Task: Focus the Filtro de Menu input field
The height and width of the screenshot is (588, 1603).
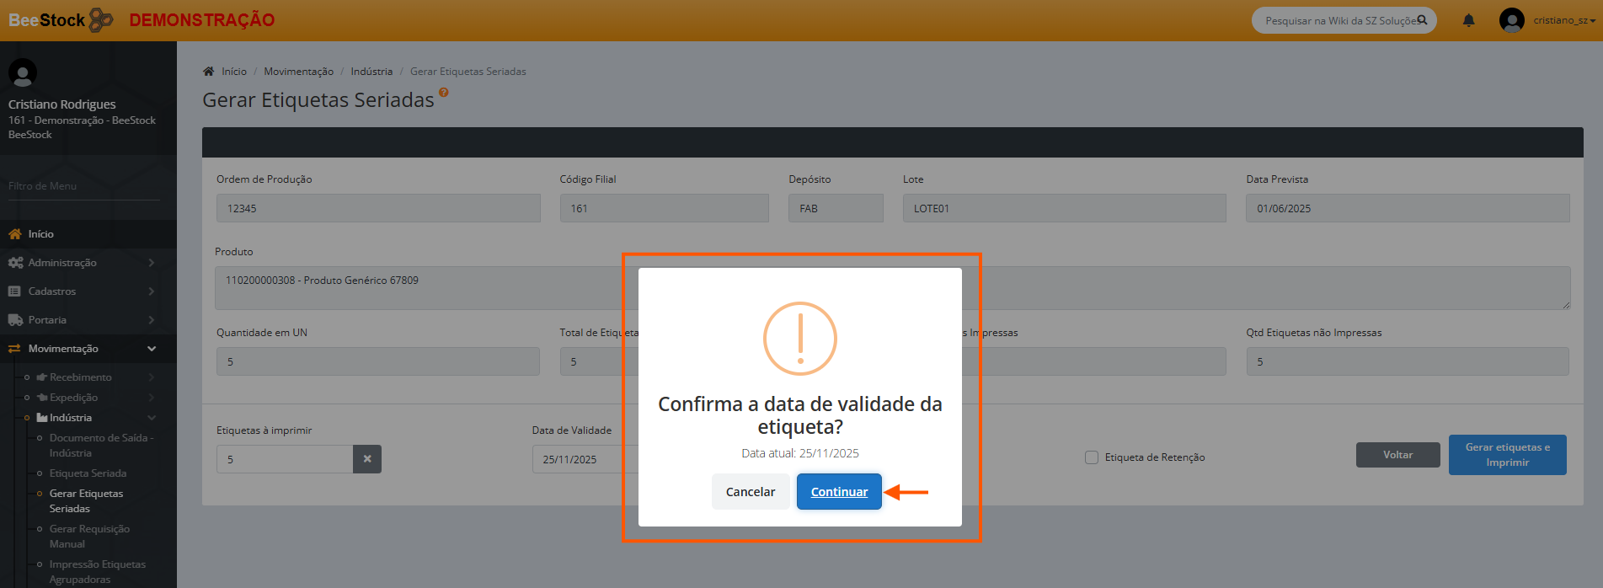Action: coord(83,186)
